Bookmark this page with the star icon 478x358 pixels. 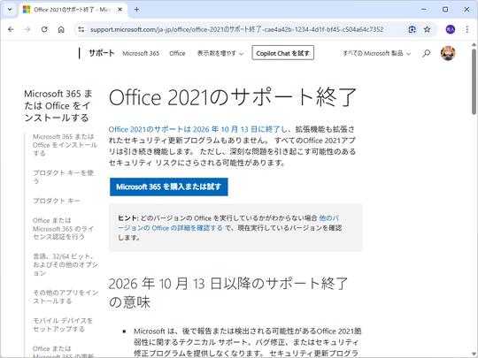(x=427, y=29)
